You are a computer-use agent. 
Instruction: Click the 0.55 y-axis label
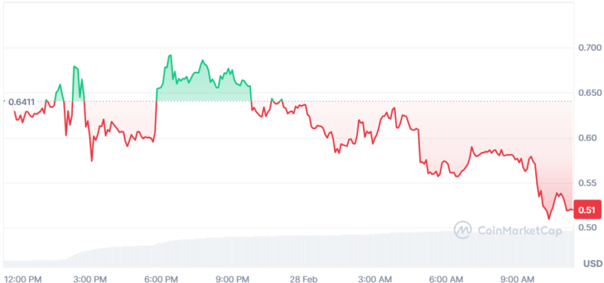point(588,183)
